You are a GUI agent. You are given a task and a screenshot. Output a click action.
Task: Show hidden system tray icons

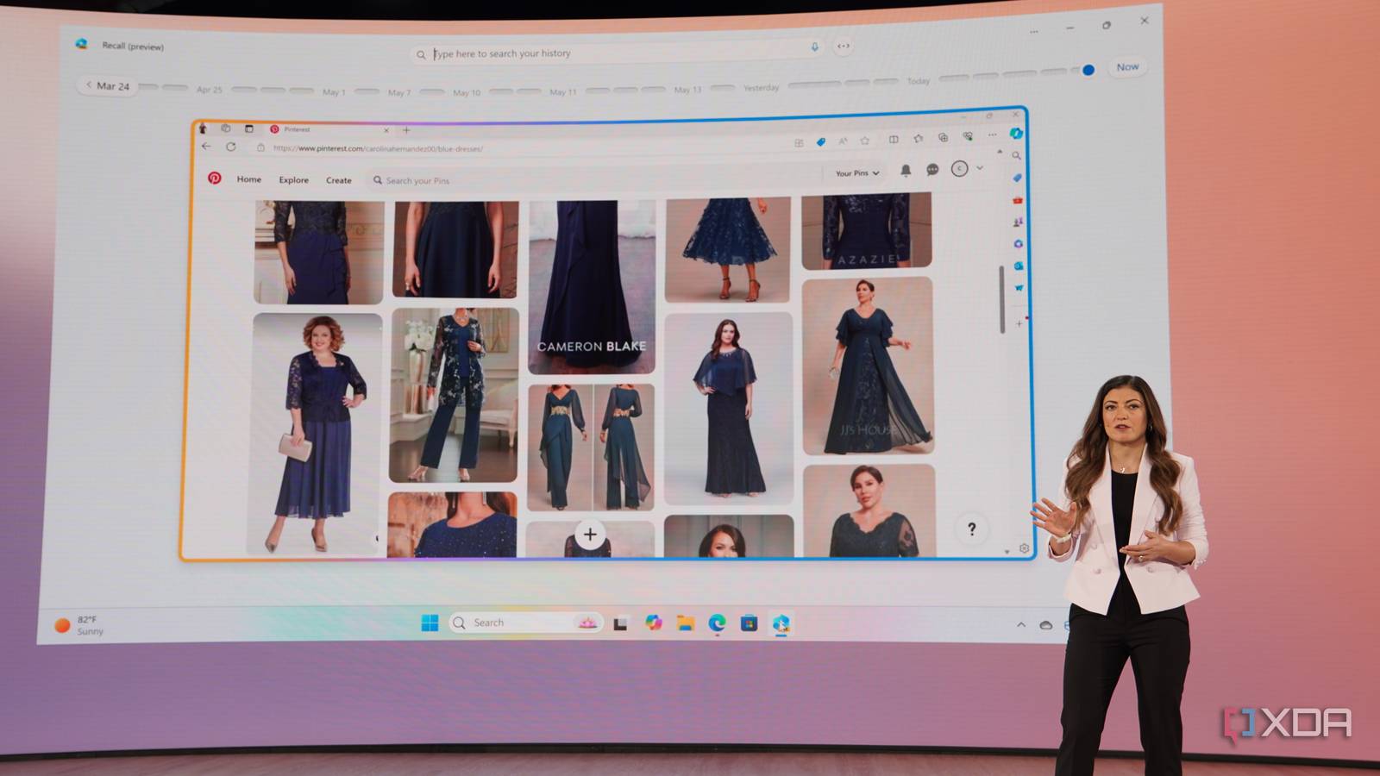pos(1021,624)
